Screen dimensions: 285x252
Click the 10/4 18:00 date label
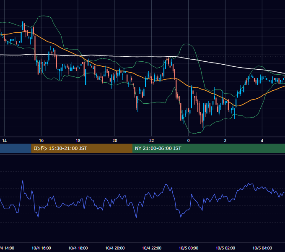[78, 248]
